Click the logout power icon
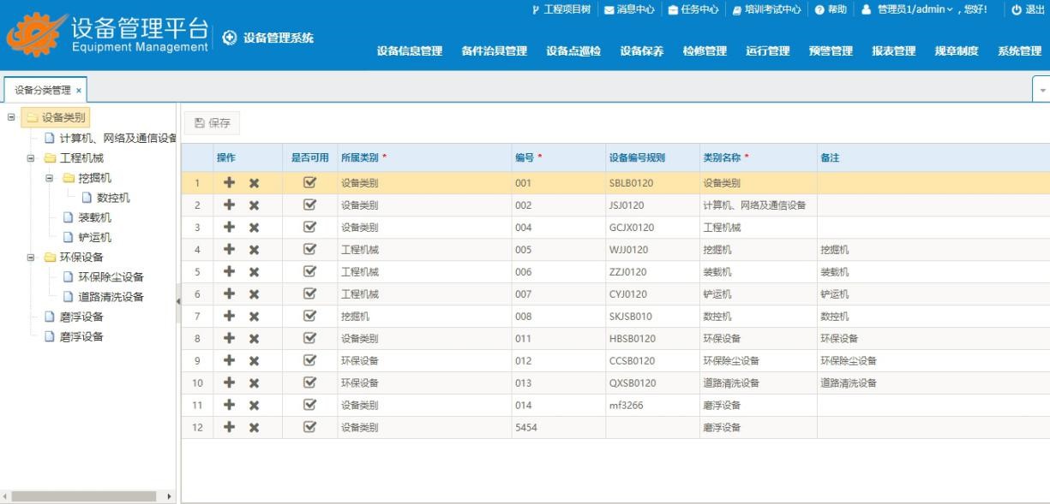Viewport: 1050px width, 504px height. [x=1017, y=9]
